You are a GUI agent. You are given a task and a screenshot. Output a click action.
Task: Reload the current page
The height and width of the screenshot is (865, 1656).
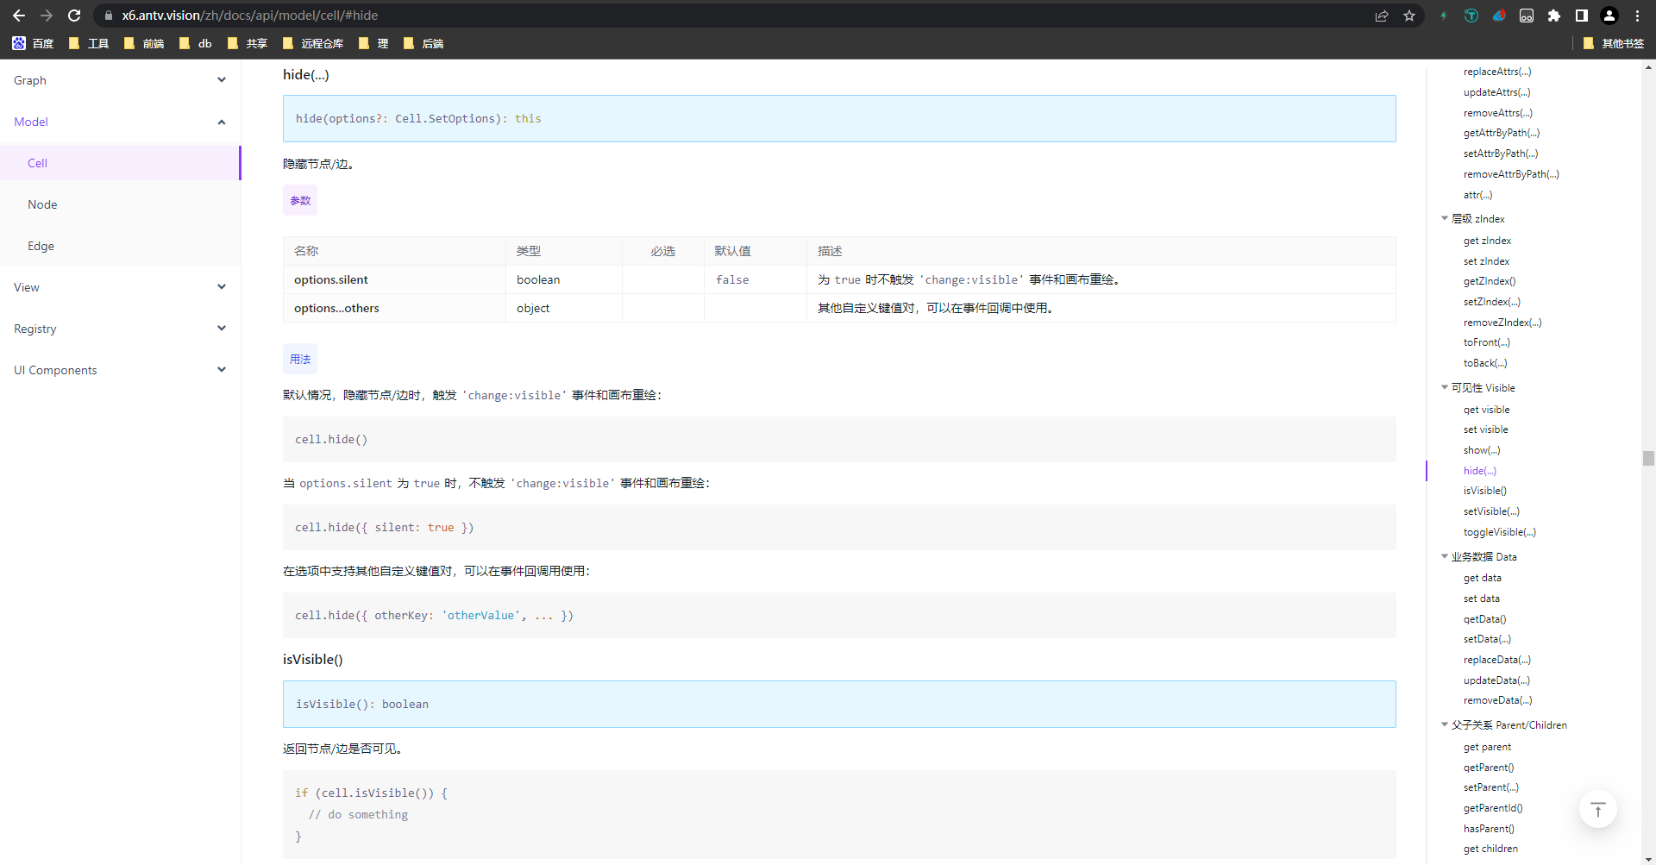click(74, 16)
